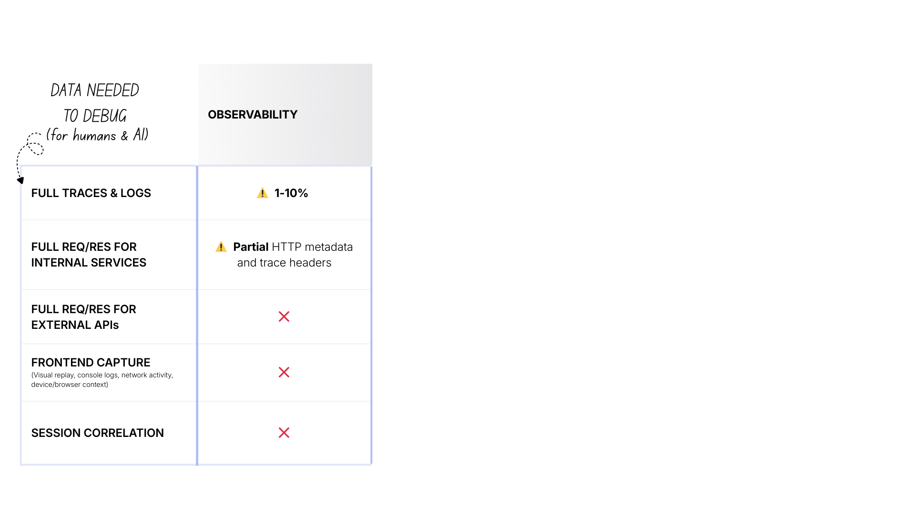915x514 pixels.
Task: Click the "(for humans & AI)" subtitle
Action: click(x=97, y=135)
